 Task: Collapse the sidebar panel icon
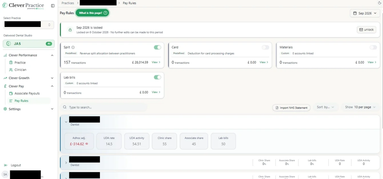(53, 6)
